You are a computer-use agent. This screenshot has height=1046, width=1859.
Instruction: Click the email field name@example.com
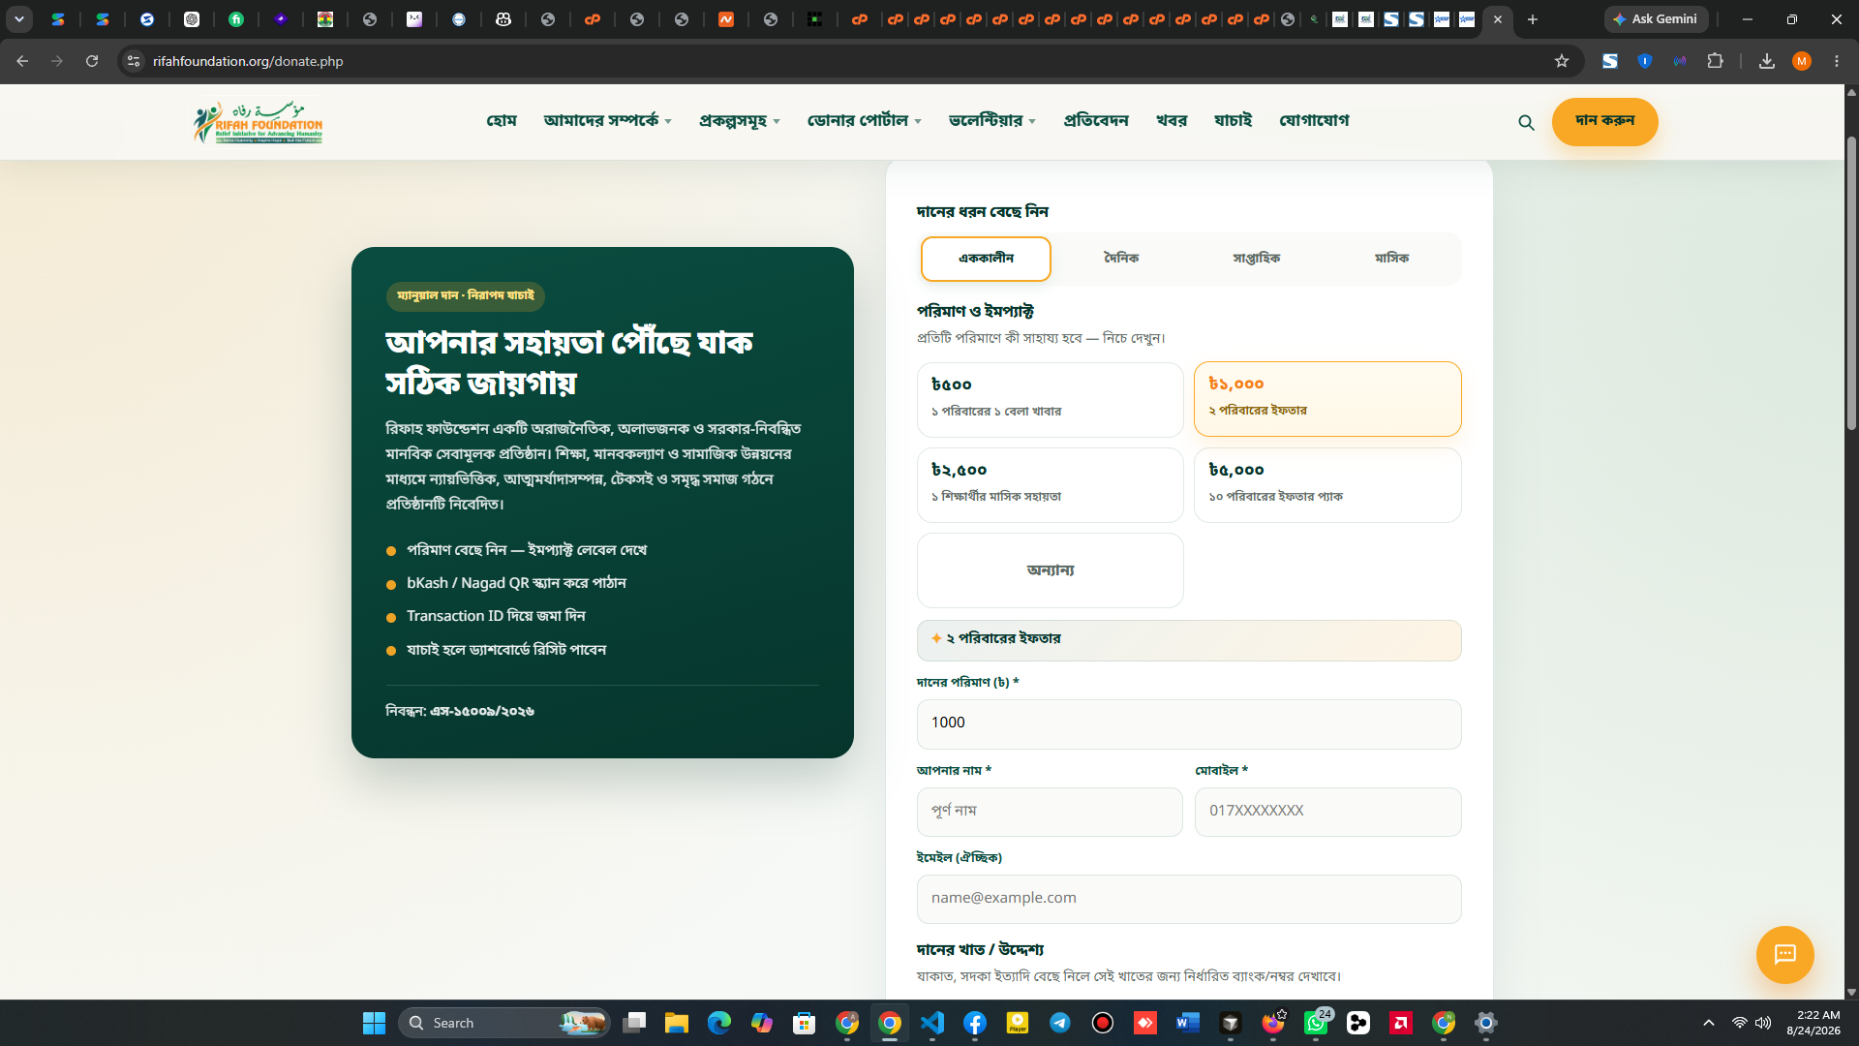coord(1189,899)
